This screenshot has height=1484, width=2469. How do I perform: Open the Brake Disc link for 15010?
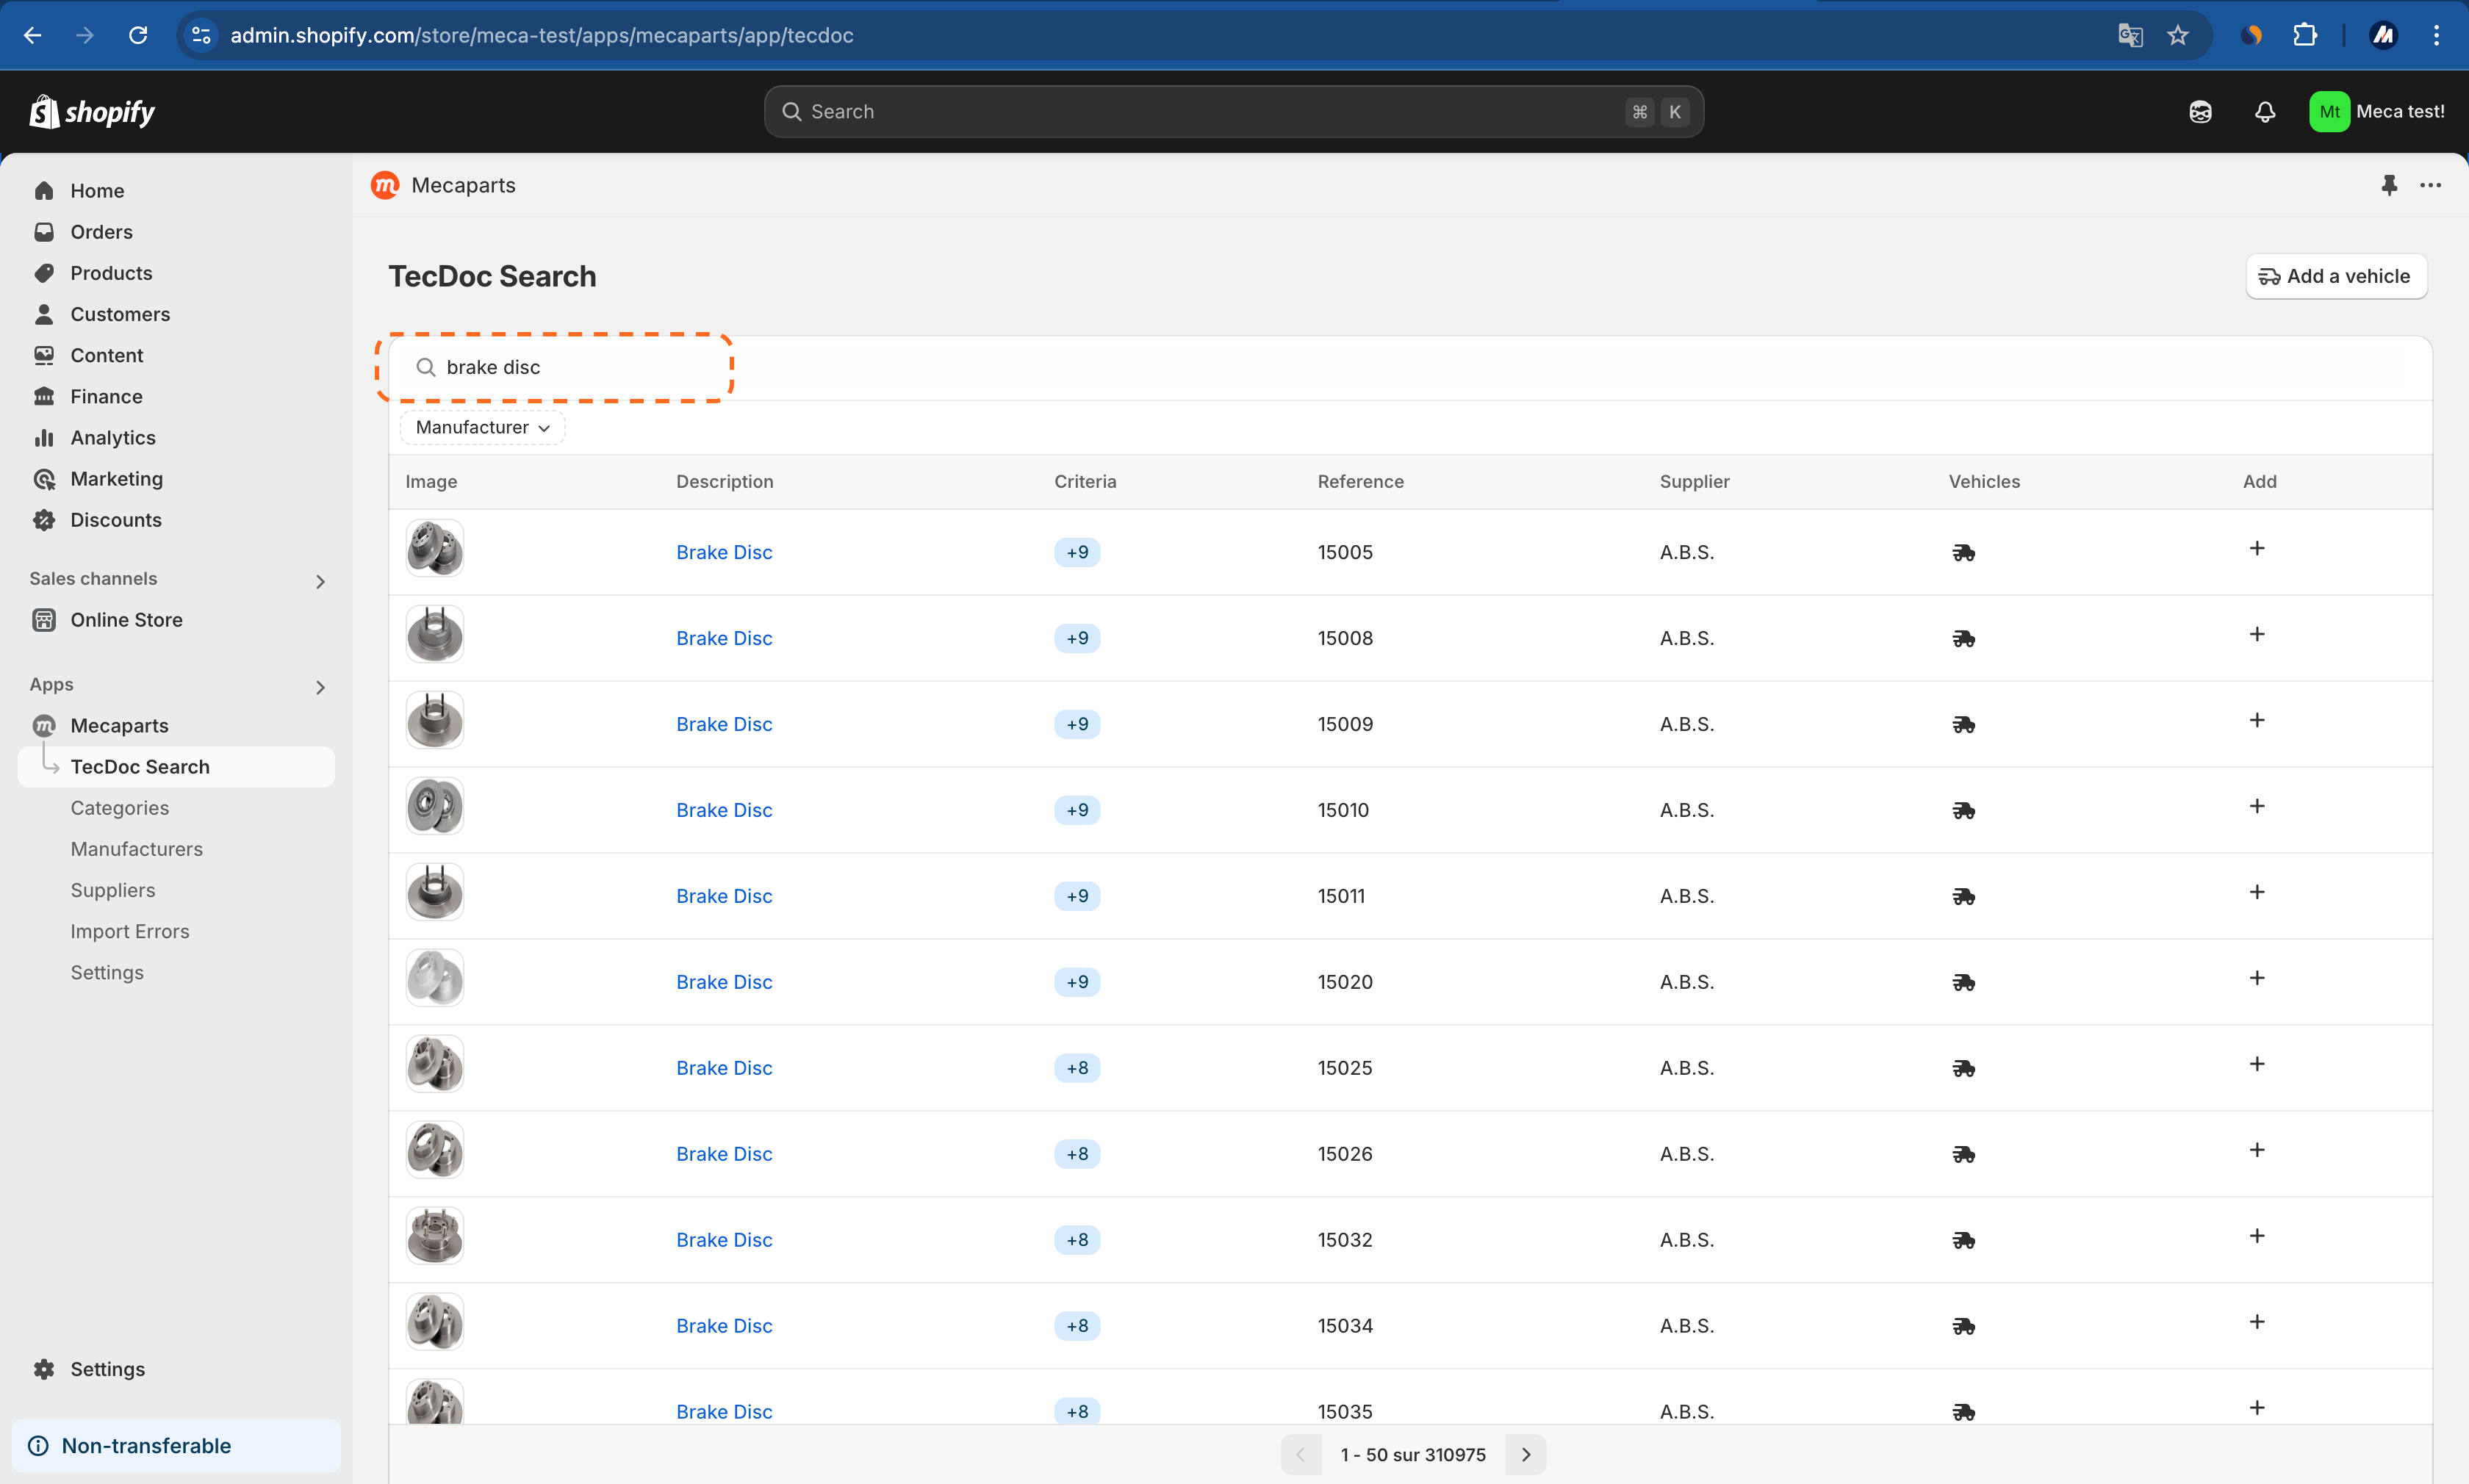[x=724, y=810]
